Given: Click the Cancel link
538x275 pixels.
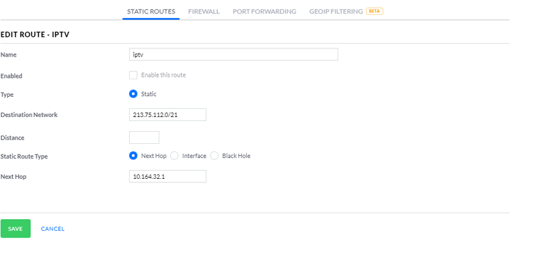Looking at the screenshot, I should click(52, 229).
